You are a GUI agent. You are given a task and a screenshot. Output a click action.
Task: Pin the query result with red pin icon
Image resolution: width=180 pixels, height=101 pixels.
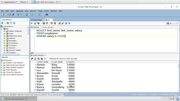point(32,59)
